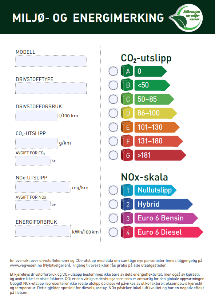Click the orange 101–130 arrow bar
The image size is (215, 304).
(157, 127)
